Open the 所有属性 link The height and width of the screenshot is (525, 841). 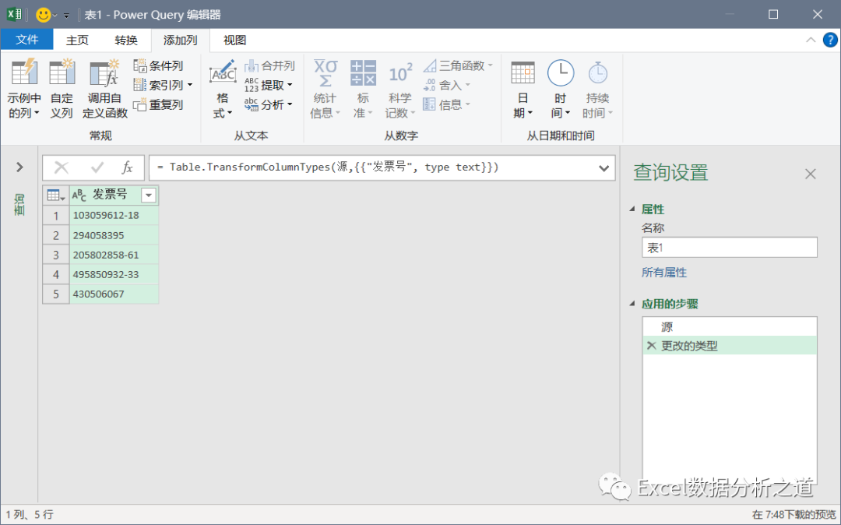(664, 273)
